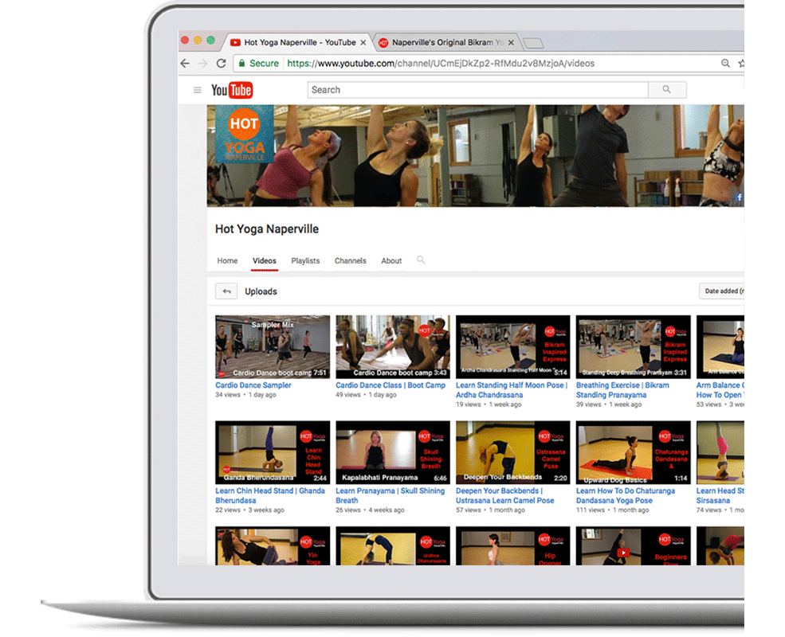Click Breathing Exercise | Bikram Standing Pranayama link
The width and height of the screenshot is (785, 637).
pyautogui.click(x=622, y=390)
